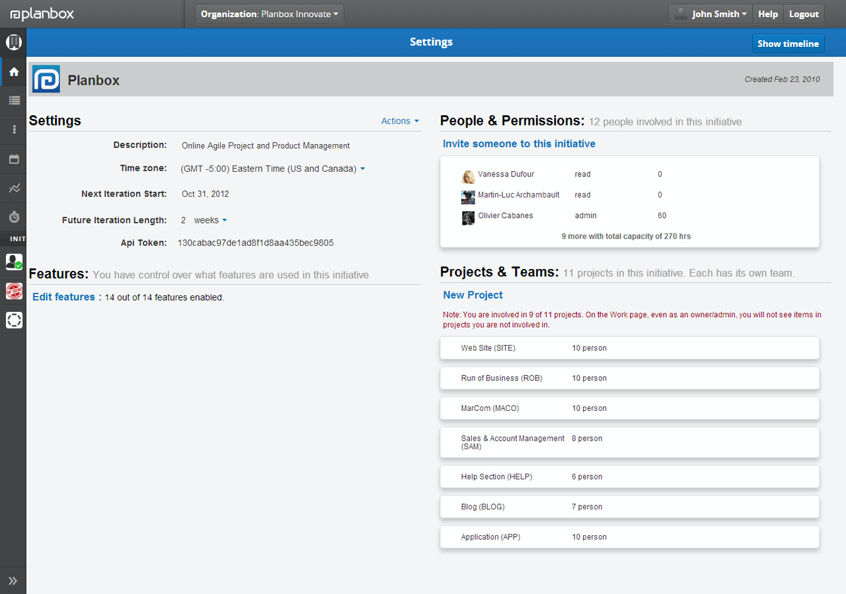Click Logout in the top bar

coord(804,14)
